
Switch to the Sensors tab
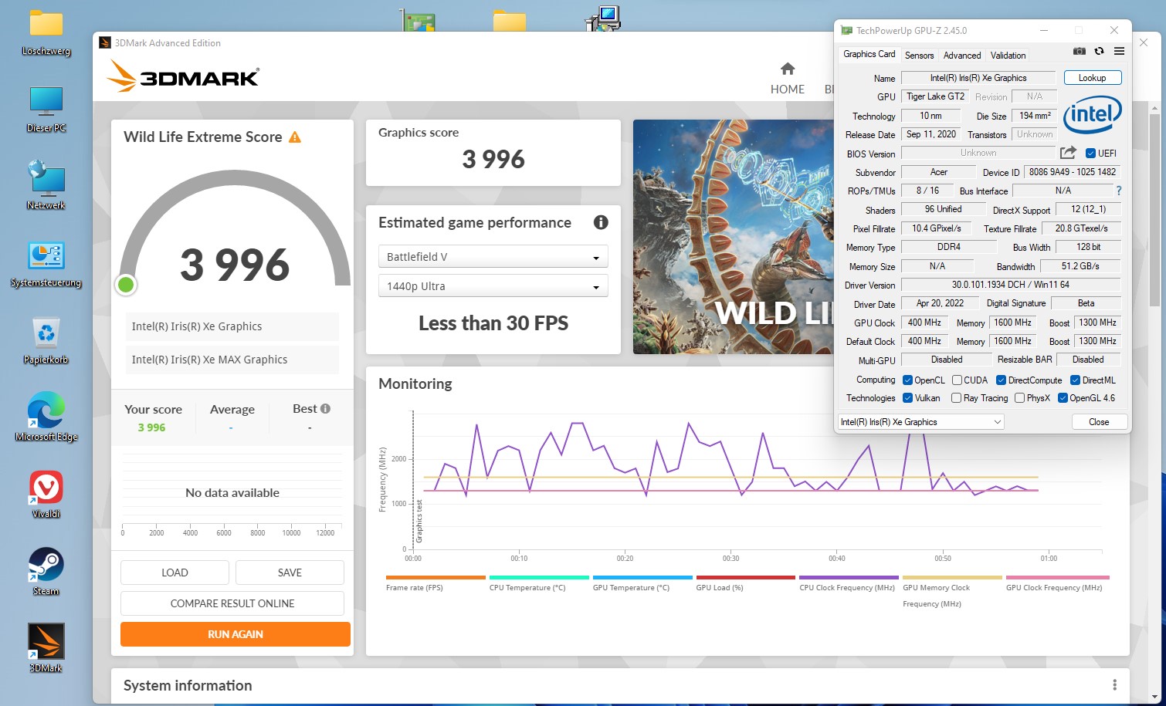(919, 56)
